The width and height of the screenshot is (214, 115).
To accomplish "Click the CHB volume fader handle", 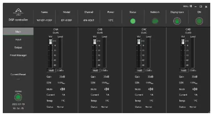I will 94,42.
